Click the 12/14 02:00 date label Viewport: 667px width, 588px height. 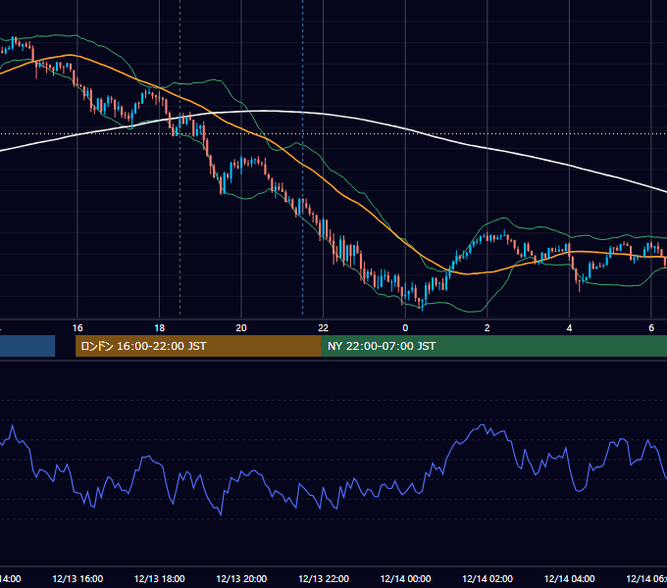[x=487, y=578]
